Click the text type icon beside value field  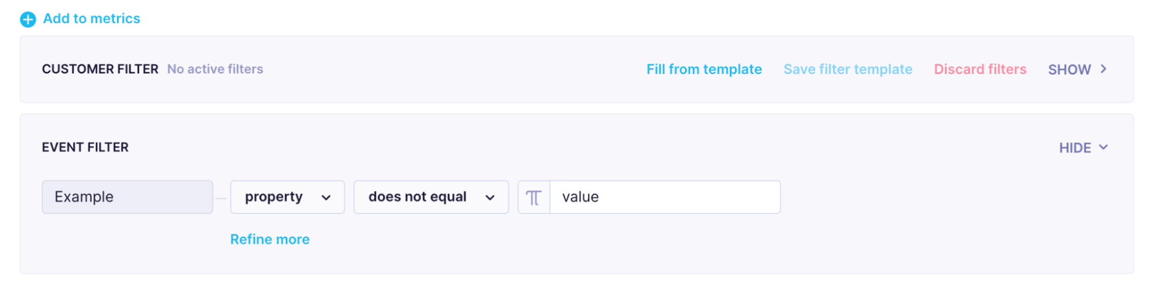click(533, 197)
